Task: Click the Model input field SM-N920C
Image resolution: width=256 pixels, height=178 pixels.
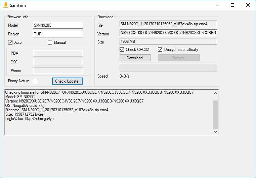Action: coord(58,25)
